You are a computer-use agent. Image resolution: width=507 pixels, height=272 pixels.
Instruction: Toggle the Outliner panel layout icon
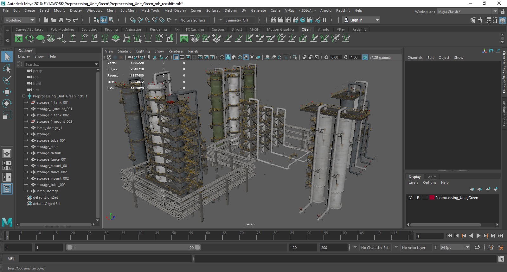click(7, 189)
